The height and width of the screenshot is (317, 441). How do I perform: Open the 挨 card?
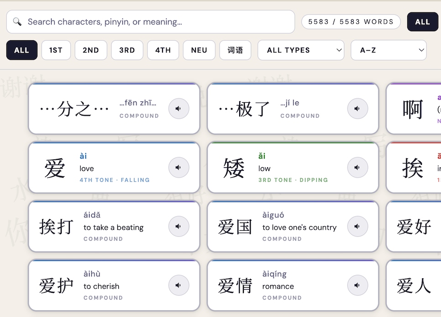(414, 168)
